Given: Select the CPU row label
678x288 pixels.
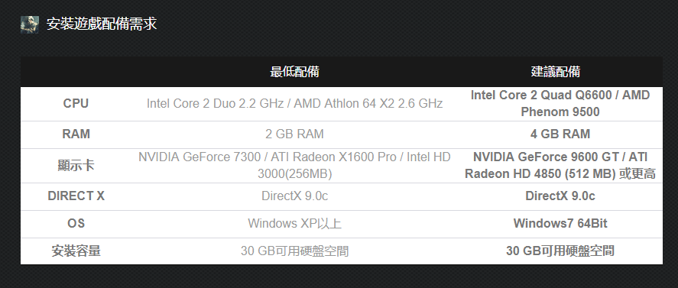Looking at the screenshot, I should [76, 104].
